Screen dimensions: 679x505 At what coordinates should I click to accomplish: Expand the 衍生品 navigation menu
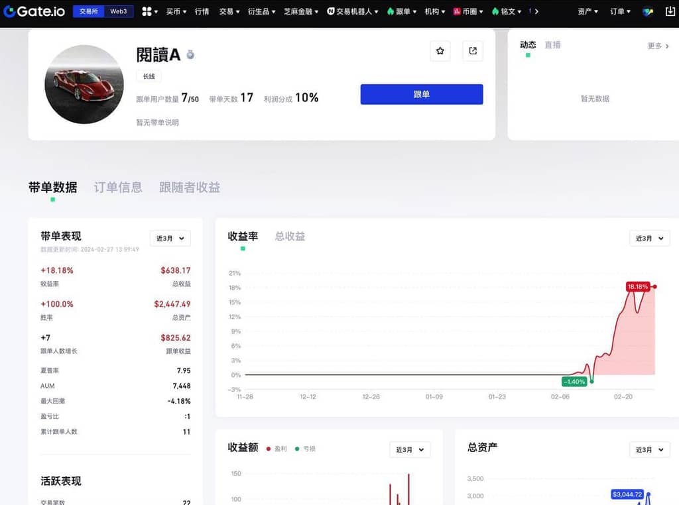pyautogui.click(x=262, y=11)
